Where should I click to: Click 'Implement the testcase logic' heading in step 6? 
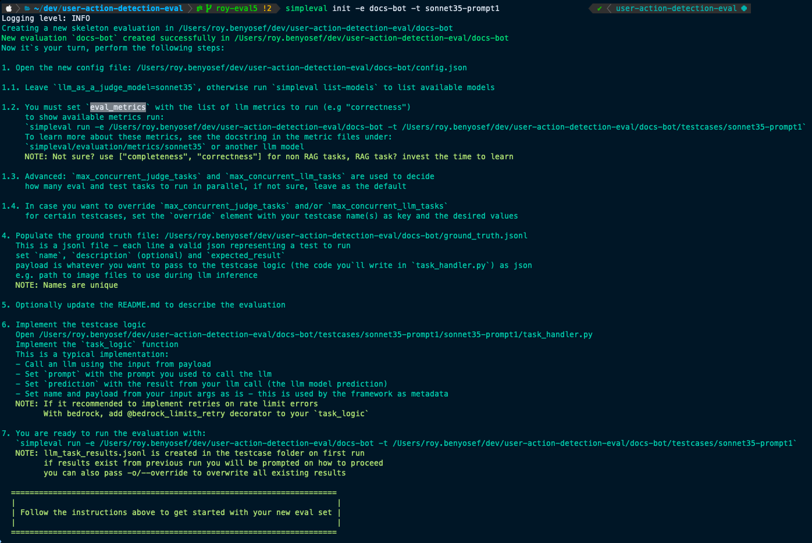(81, 324)
